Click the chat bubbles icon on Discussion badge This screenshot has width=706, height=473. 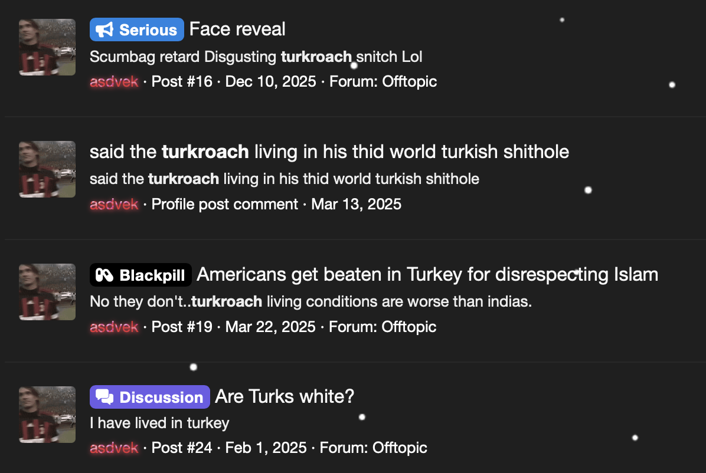(105, 397)
